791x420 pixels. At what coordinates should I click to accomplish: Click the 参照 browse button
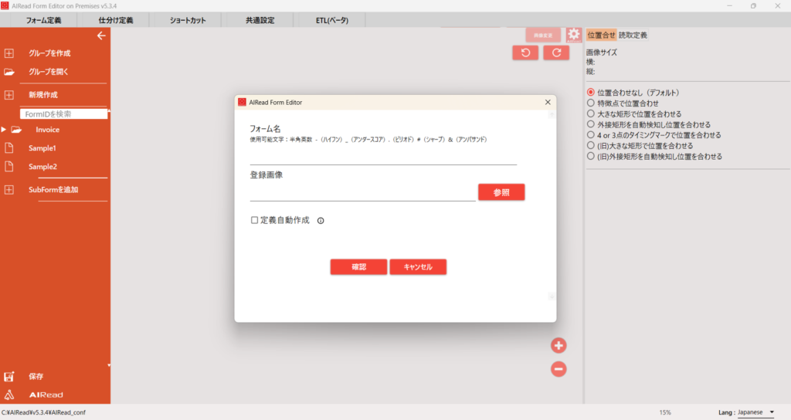501,192
